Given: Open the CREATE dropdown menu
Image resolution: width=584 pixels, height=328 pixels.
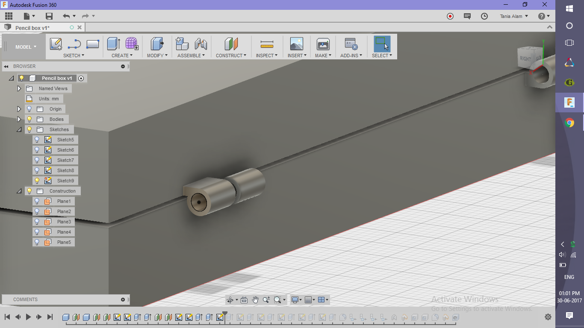Looking at the screenshot, I should pos(122,56).
